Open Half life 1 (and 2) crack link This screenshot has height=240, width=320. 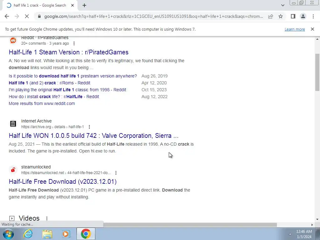(49, 83)
